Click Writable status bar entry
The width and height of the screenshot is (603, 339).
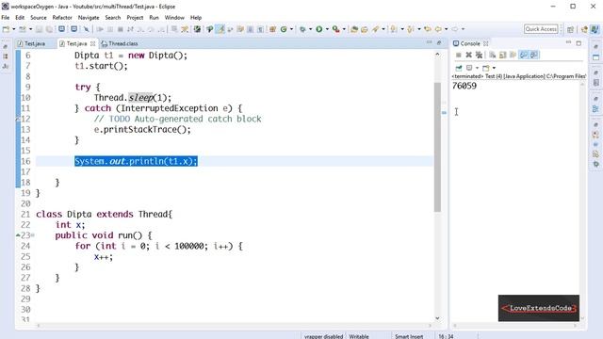click(x=359, y=336)
